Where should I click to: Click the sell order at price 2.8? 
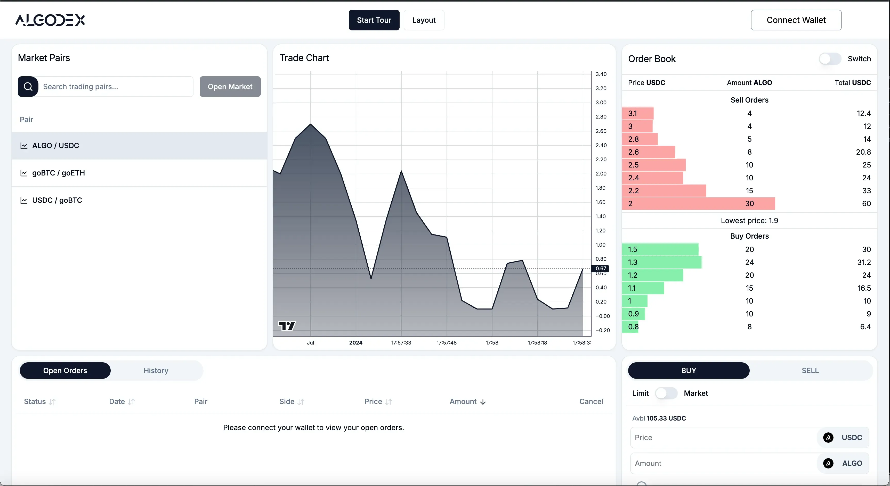749,139
